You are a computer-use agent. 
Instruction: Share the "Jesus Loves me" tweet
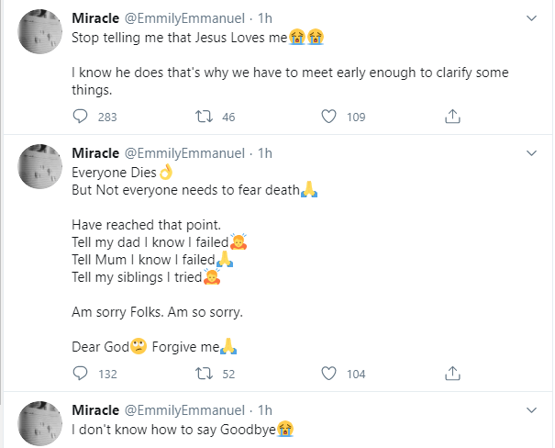[452, 117]
